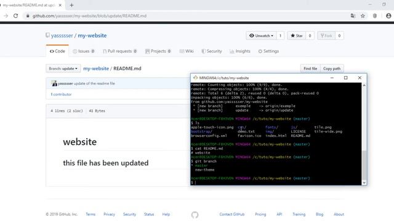
Task: Click the cat README.md command line
Action: click(x=207, y=149)
